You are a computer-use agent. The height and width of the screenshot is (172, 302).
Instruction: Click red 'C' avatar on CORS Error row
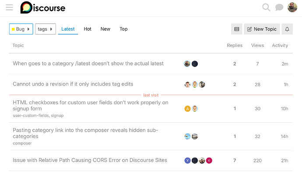pyautogui.click(x=209, y=161)
